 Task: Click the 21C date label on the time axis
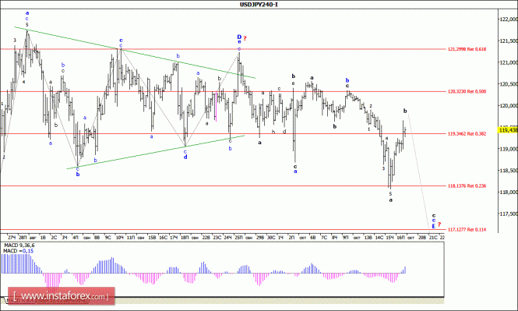[433, 237]
